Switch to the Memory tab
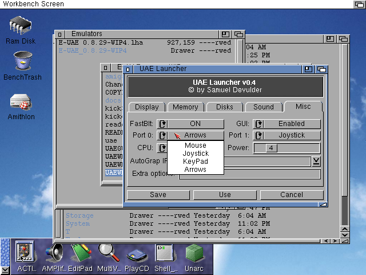The width and height of the screenshot is (366, 275). (185, 107)
